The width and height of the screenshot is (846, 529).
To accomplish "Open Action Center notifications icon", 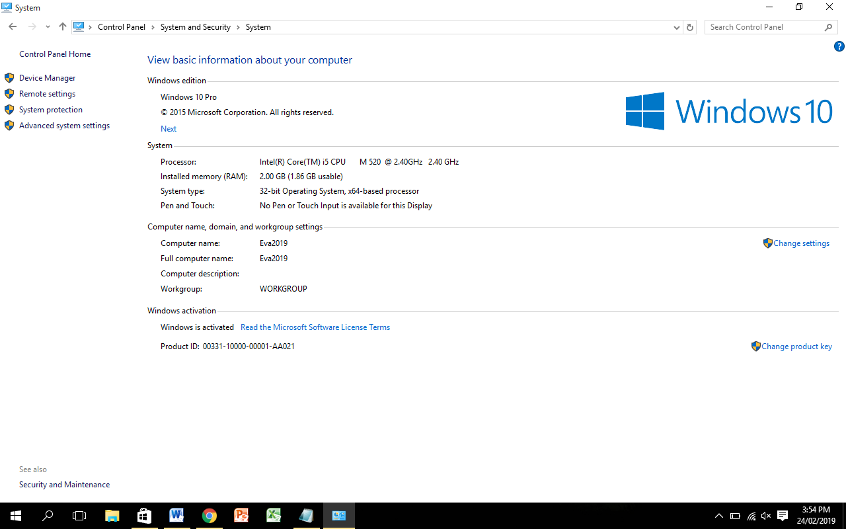I will tap(783, 516).
